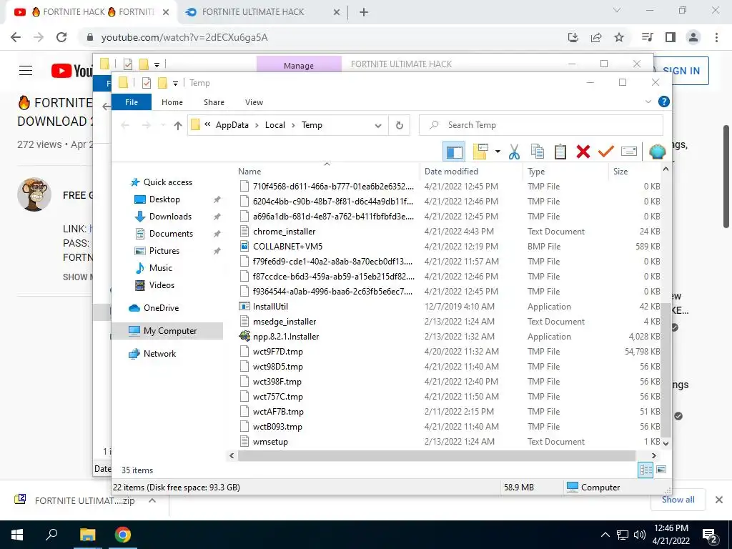Open the View ribbon tab

click(x=254, y=102)
